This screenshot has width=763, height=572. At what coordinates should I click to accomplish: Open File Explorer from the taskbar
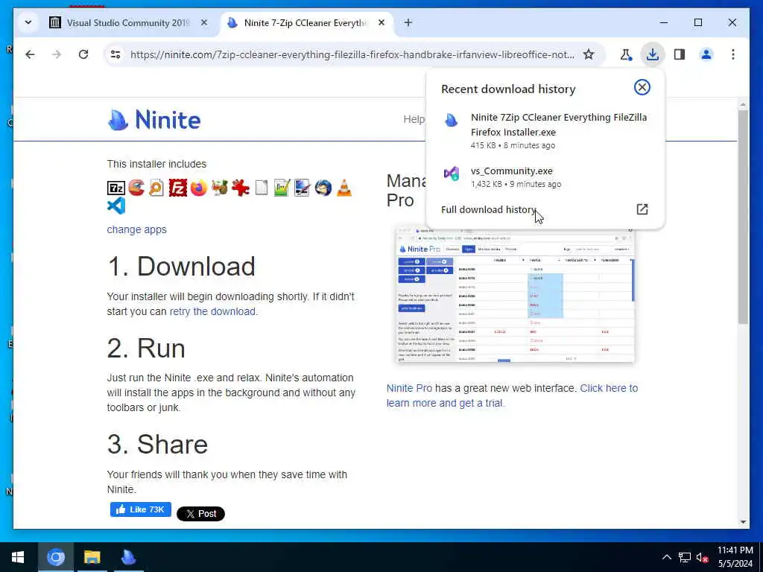coord(92,557)
